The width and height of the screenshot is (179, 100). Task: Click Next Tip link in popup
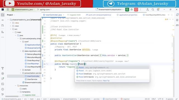(x=106, y=81)
